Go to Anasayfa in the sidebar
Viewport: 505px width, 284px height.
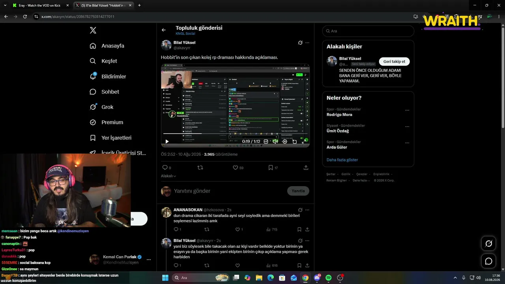pos(107,46)
